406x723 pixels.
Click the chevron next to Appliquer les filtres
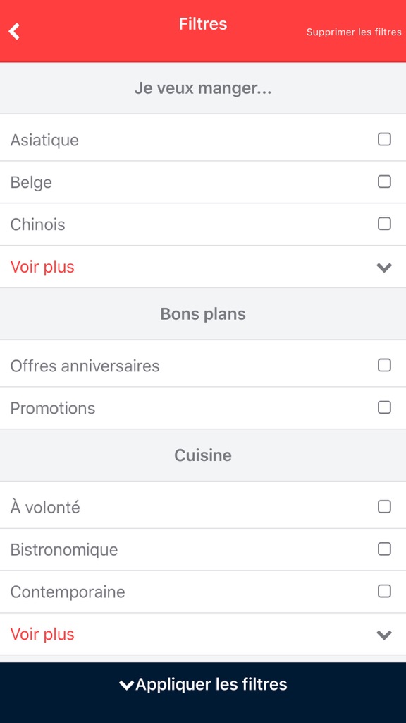pyautogui.click(x=126, y=683)
